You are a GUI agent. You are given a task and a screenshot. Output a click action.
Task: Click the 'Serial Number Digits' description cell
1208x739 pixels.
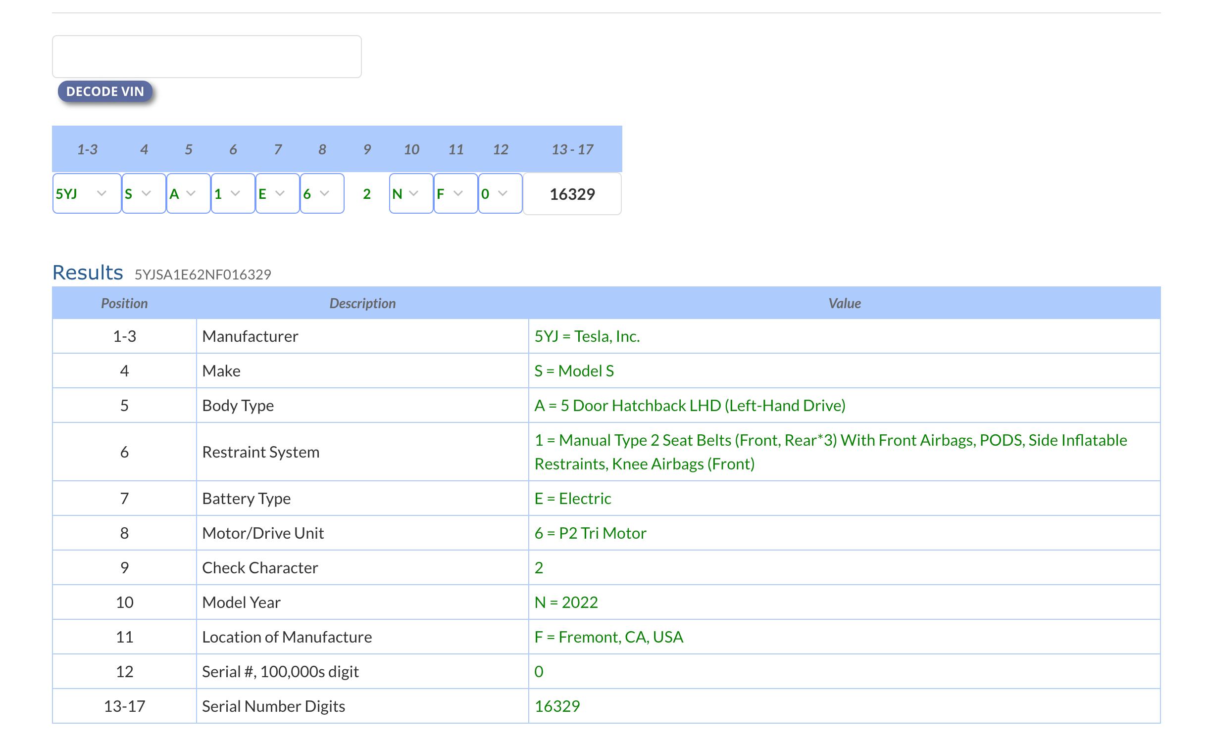[362, 706]
